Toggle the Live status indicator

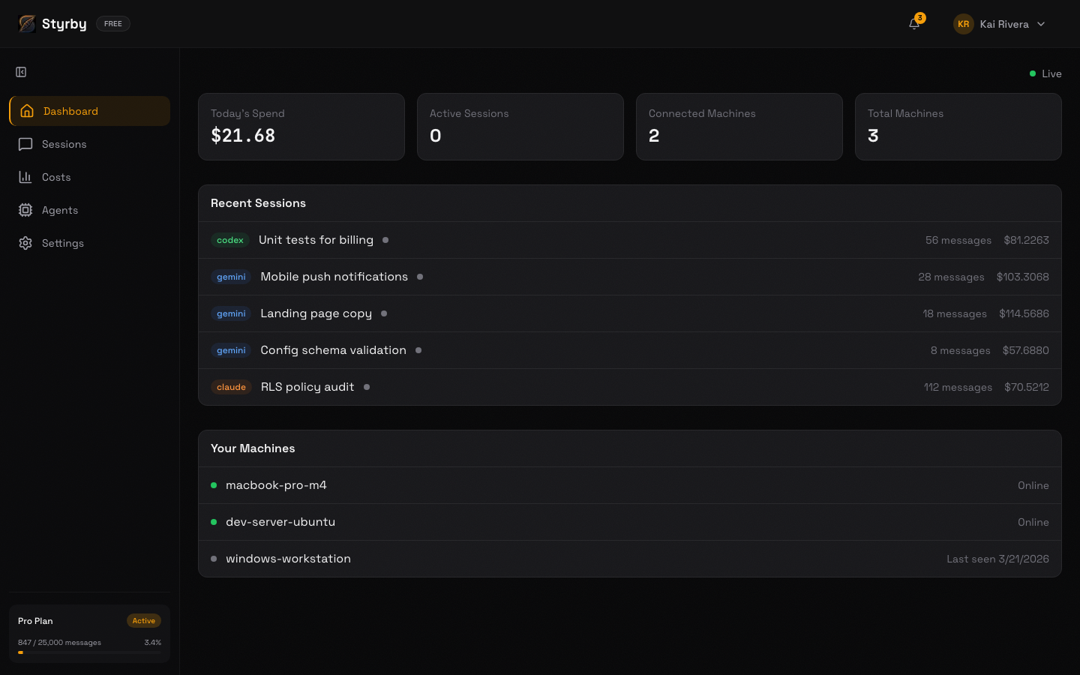(1032, 73)
